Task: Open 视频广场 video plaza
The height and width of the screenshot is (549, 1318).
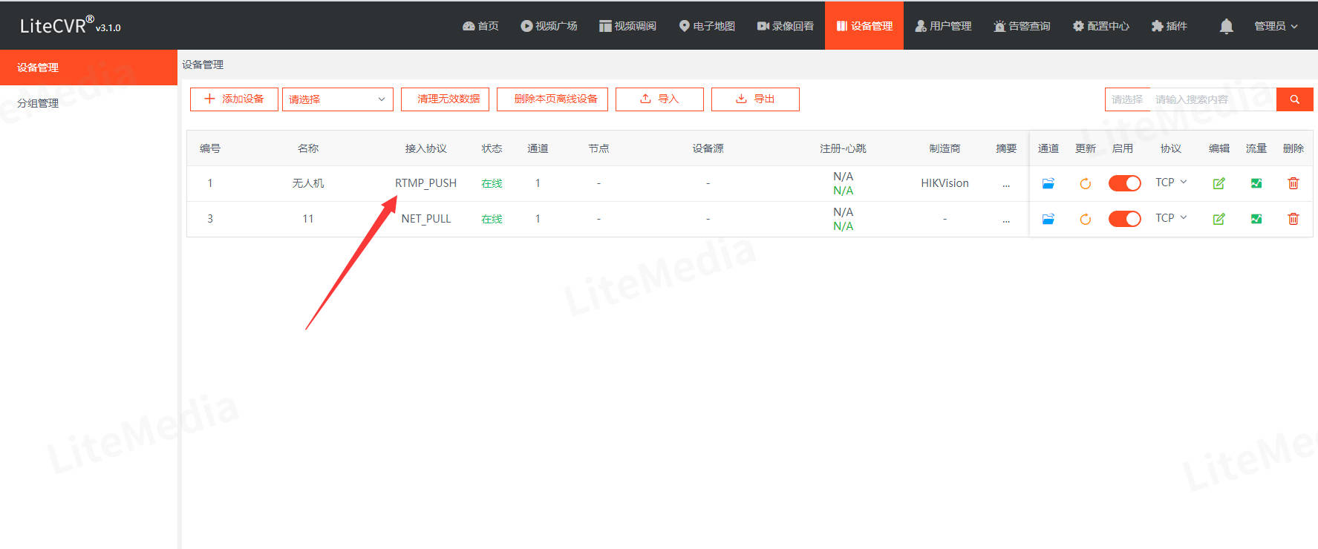Action: pos(549,26)
